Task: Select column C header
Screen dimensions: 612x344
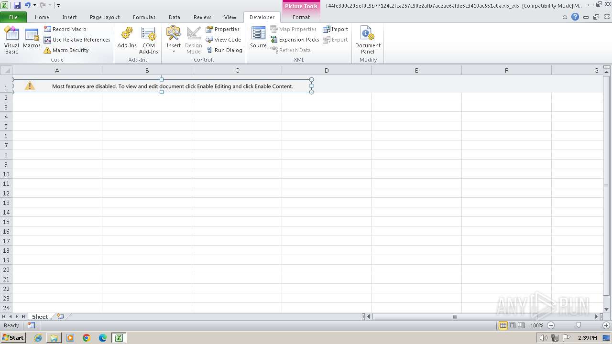Action: (237, 70)
